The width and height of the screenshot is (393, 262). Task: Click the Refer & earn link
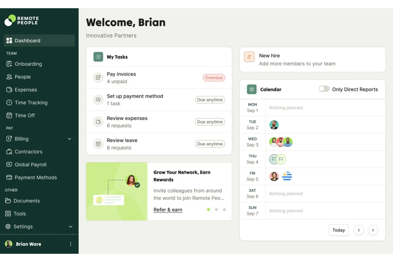[168, 209]
